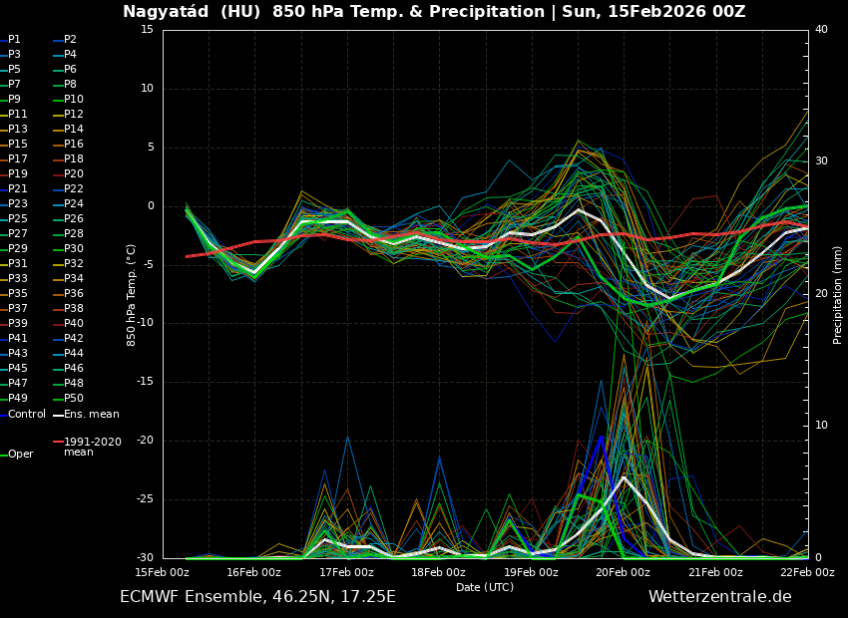
Task: Select the 1991-2020 mean legend entry
Action: (92, 447)
